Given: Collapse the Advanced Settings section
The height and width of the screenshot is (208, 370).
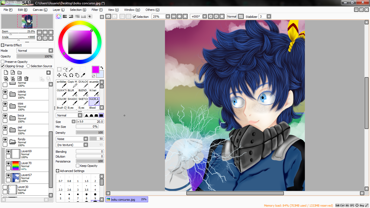Looking at the screenshot, I should (57, 171).
